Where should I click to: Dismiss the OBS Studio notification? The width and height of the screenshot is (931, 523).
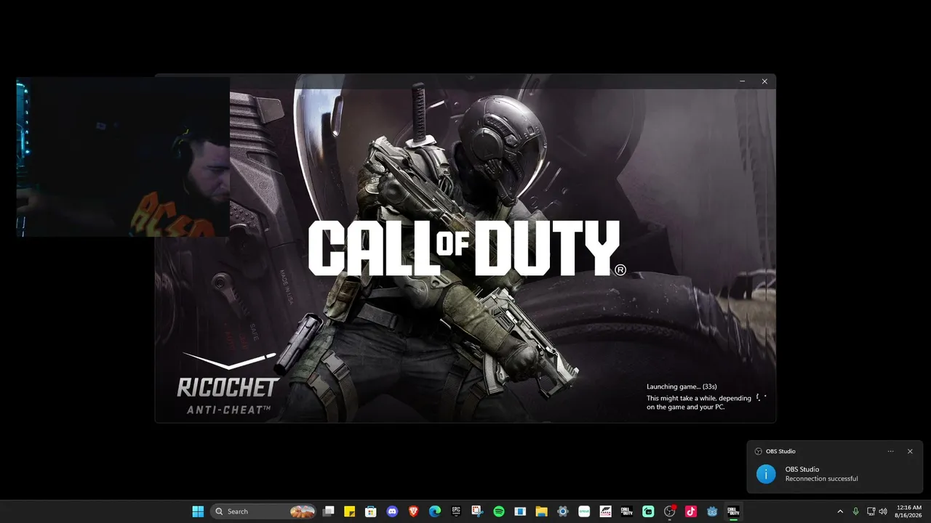(910, 451)
